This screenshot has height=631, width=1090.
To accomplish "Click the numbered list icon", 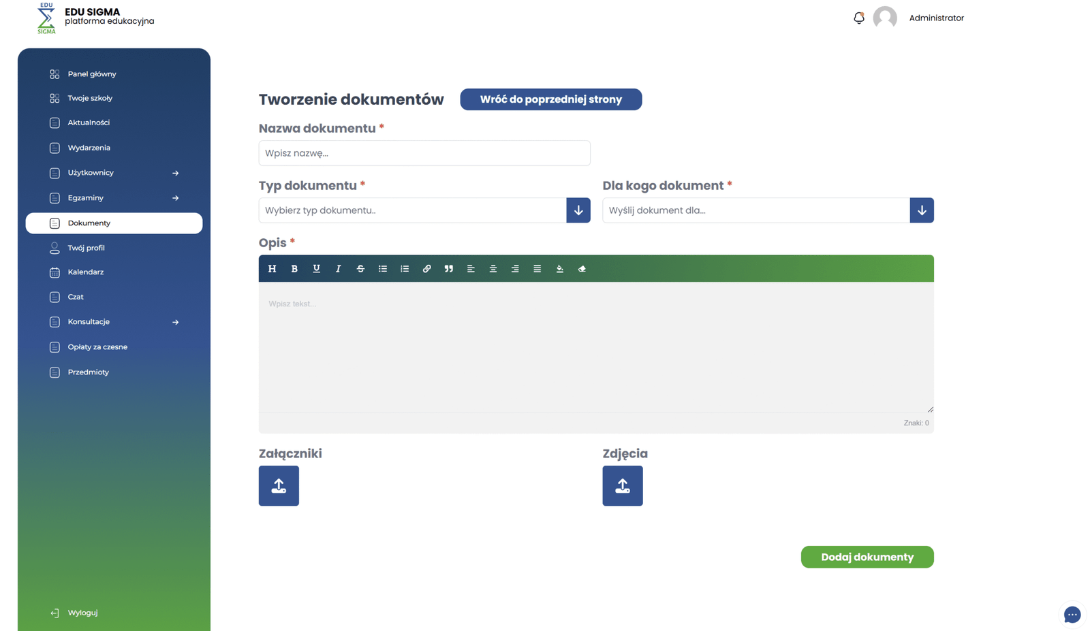I will [405, 269].
